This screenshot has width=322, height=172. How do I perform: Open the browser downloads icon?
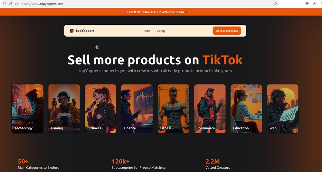[314, 4]
